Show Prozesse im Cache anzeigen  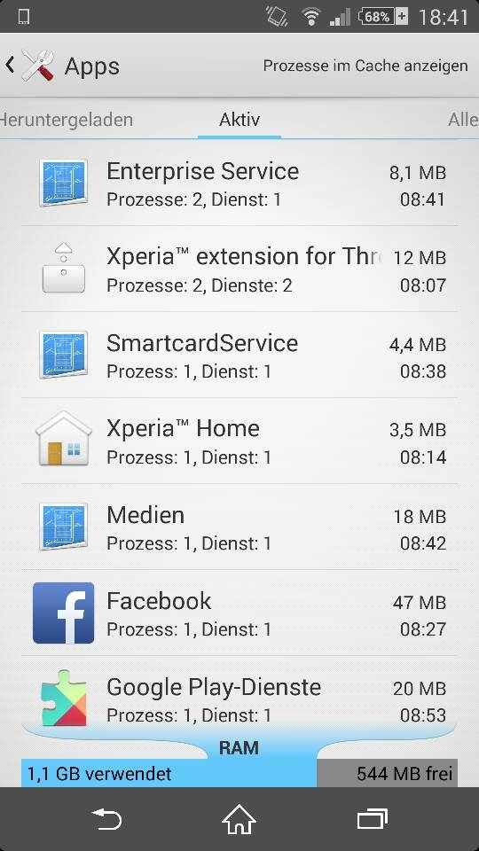click(x=365, y=66)
